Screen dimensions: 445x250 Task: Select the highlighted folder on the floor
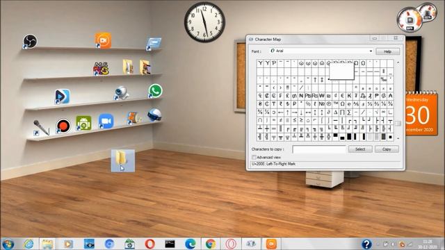[122, 160]
